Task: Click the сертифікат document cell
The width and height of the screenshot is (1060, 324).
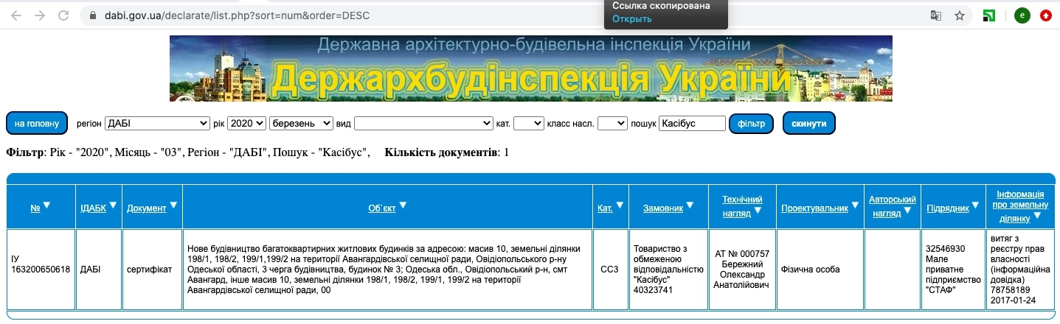Action: click(152, 270)
